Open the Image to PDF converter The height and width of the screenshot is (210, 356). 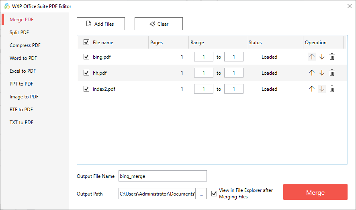click(x=24, y=97)
